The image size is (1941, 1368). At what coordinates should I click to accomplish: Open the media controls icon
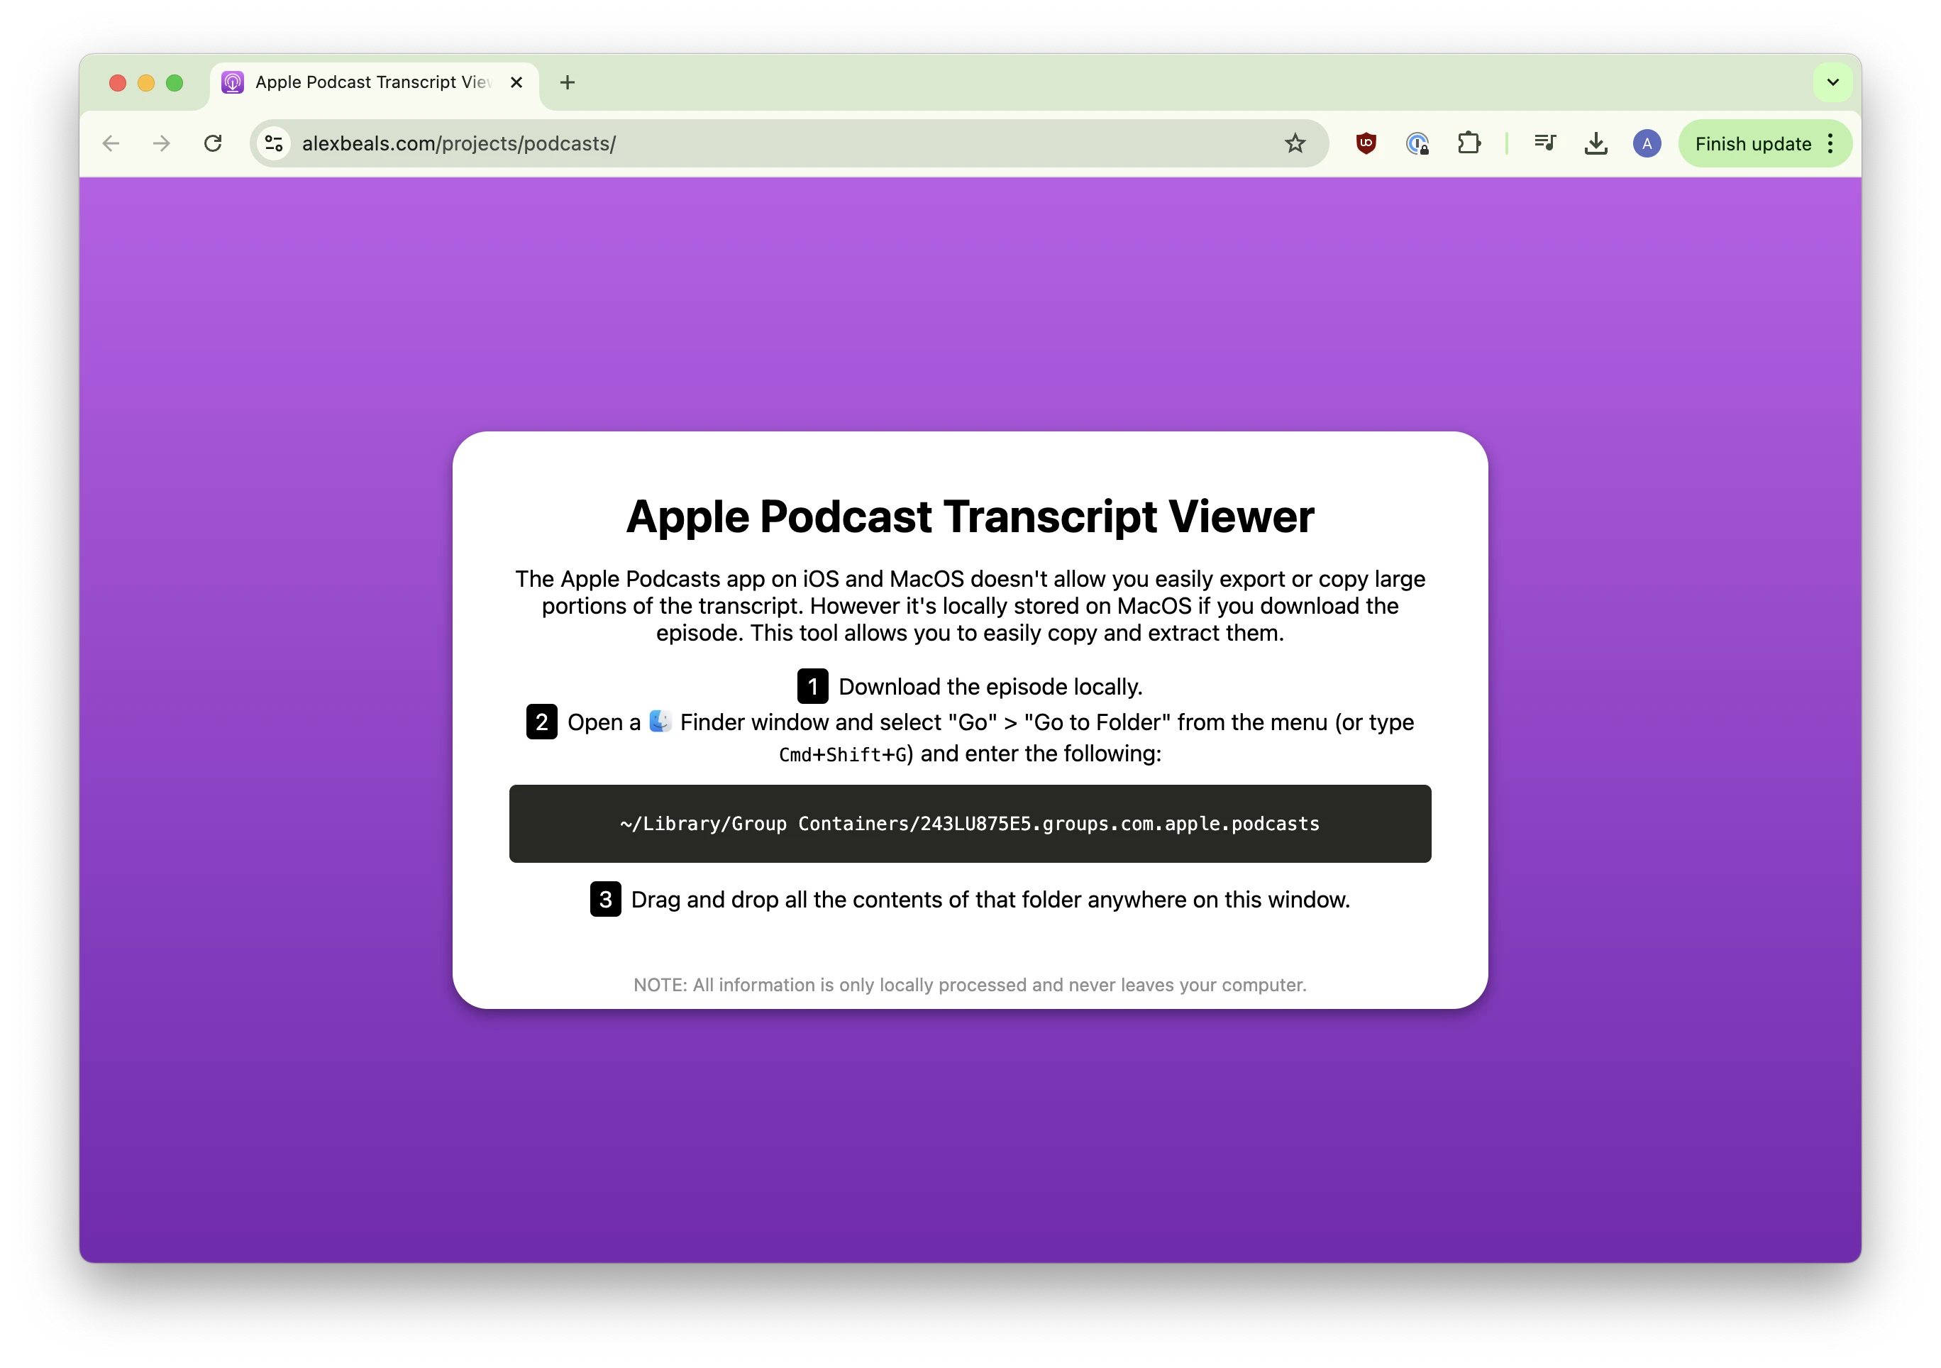pyautogui.click(x=1544, y=144)
